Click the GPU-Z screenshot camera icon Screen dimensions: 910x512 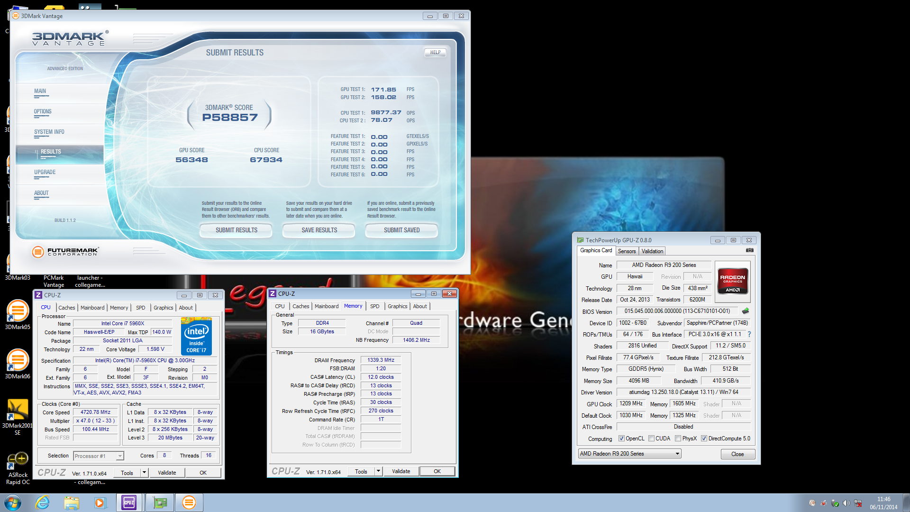[749, 250]
